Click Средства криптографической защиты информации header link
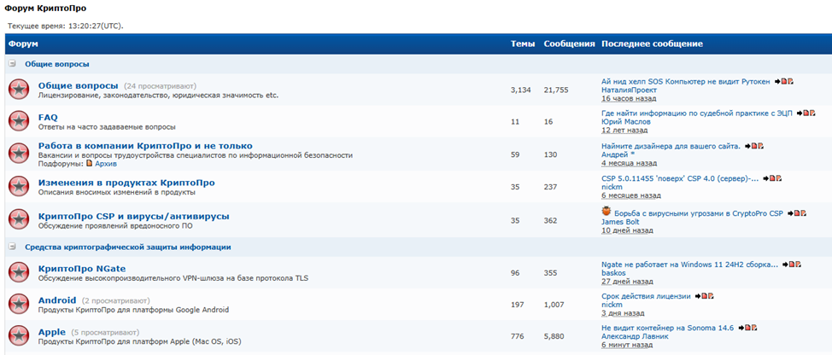The height and width of the screenshot is (355, 832). pyautogui.click(x=128, y=247)
